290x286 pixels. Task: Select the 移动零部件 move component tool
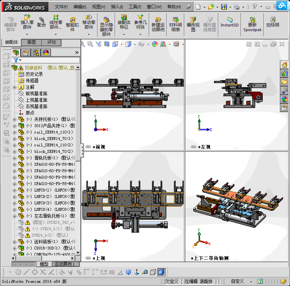pyautogui.click(x=89, y=22)
